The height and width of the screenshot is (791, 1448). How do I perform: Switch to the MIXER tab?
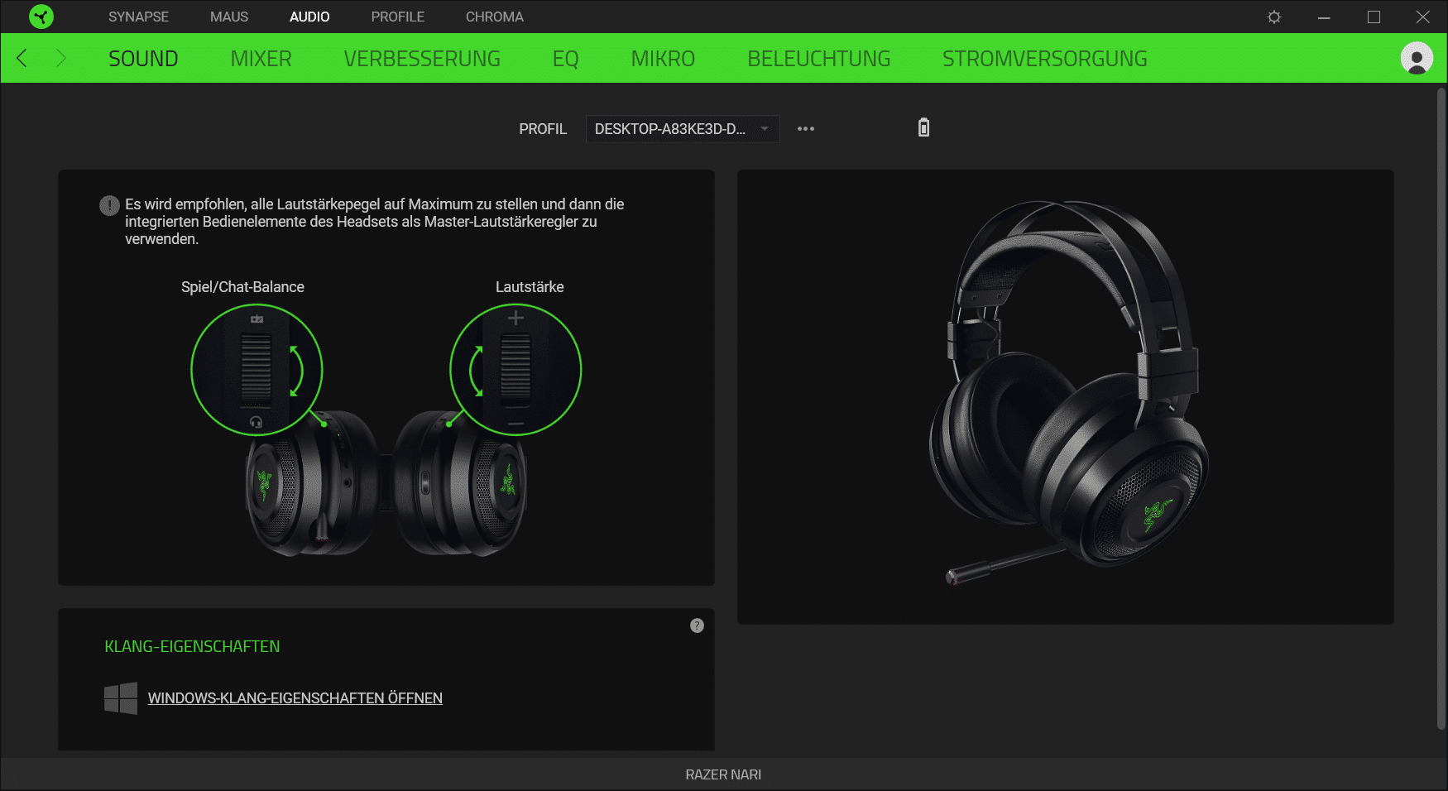click(x=261, y=59)
